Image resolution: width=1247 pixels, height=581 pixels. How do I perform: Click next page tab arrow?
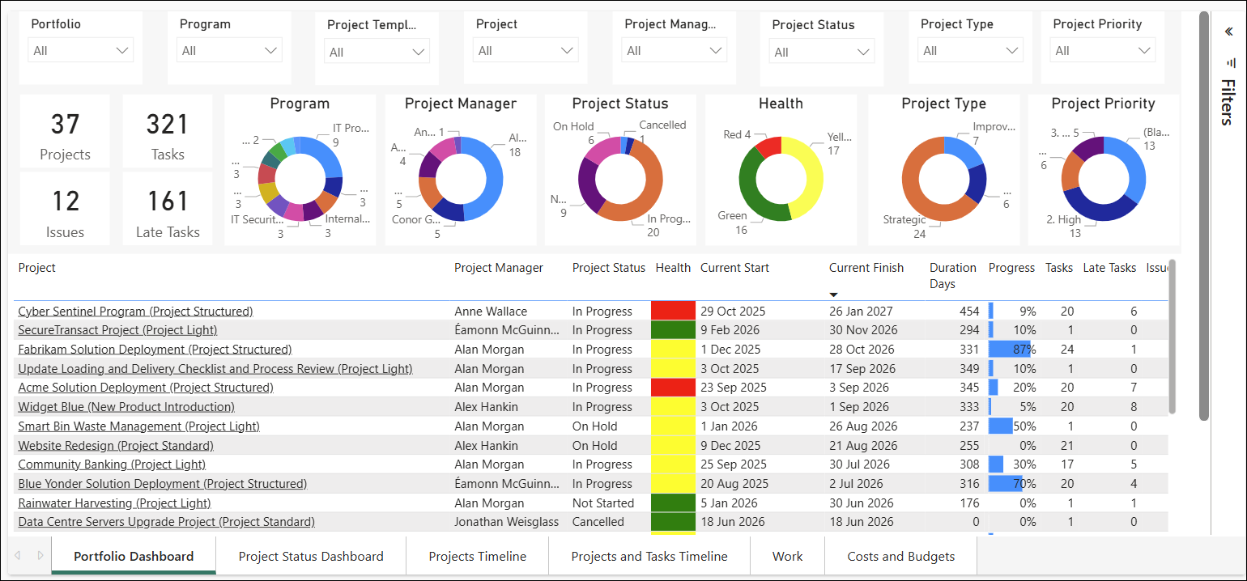coord(40,555)
